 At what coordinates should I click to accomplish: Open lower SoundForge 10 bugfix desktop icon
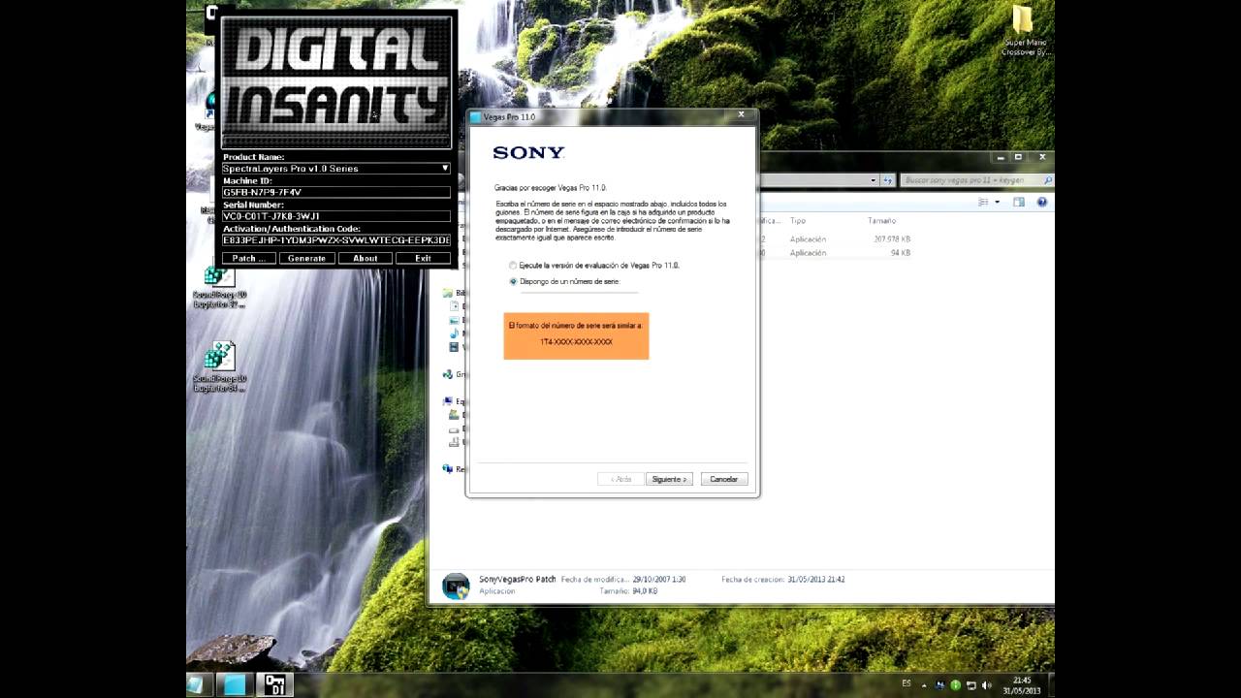220,366
